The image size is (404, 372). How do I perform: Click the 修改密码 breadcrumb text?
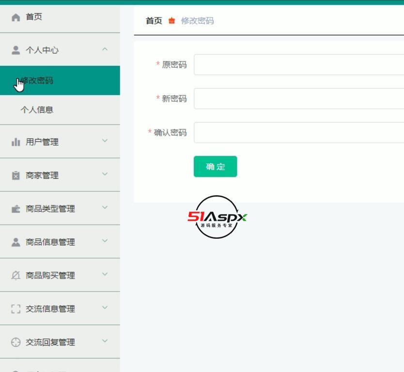coord(197,21)
